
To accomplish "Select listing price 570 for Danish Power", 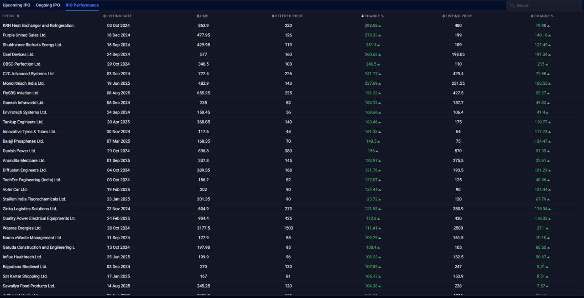I will (458, 151).
